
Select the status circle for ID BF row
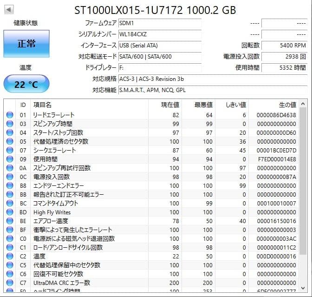click(x=10, y=230)
